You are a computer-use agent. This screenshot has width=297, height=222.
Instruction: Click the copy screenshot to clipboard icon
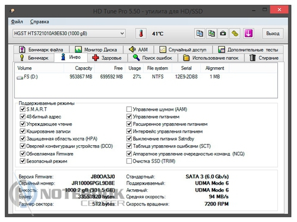point(211,33)
